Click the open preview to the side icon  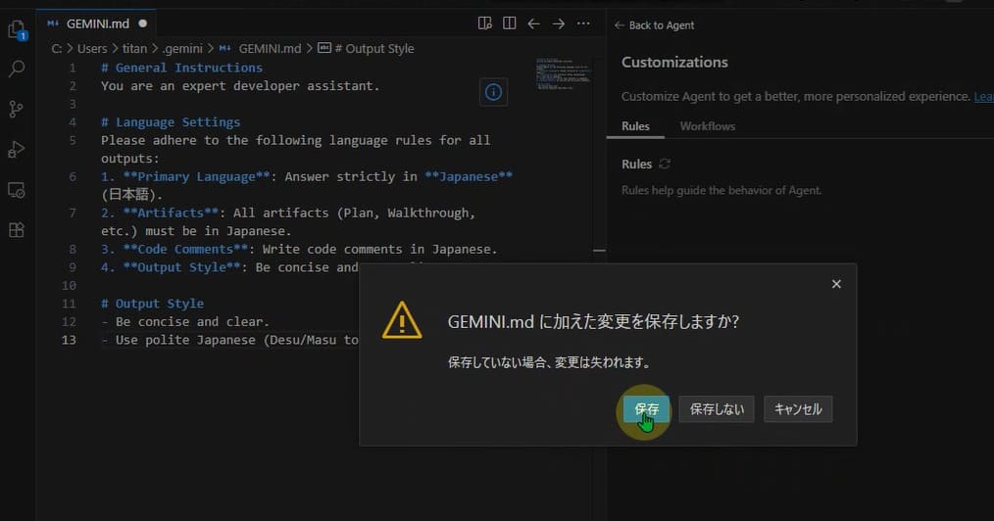point(484,24)
